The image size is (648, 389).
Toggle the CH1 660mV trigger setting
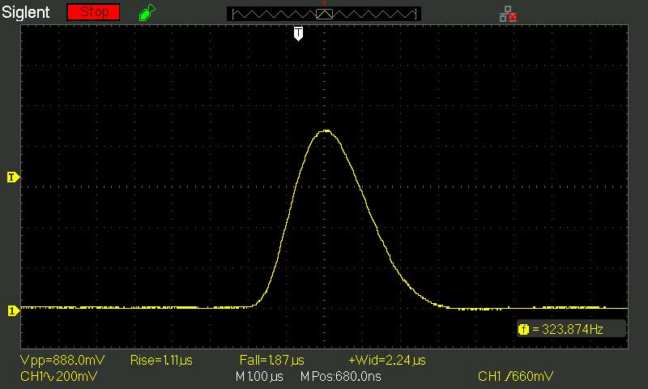click(x=517, y=376)
